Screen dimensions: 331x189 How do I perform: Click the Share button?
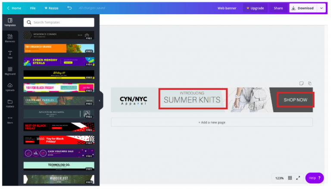[x=278, y=8]
